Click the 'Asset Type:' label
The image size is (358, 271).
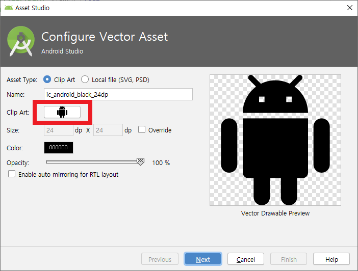(22, 79)
